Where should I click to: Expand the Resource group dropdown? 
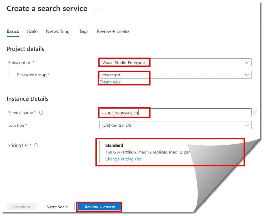pyautogui.click(x=175, y=75)
